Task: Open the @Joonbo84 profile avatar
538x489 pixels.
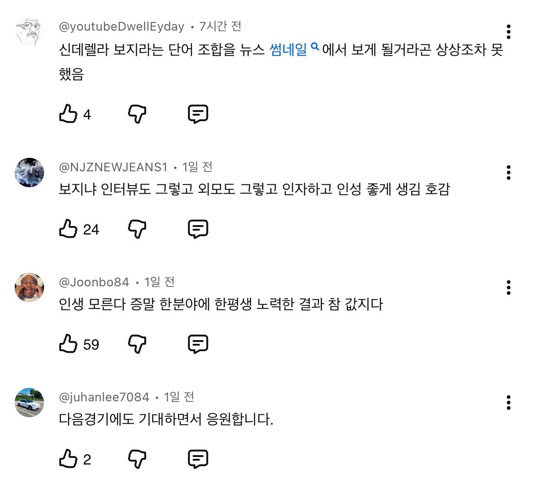Action: pyautogui.click(x=29, y=288)
